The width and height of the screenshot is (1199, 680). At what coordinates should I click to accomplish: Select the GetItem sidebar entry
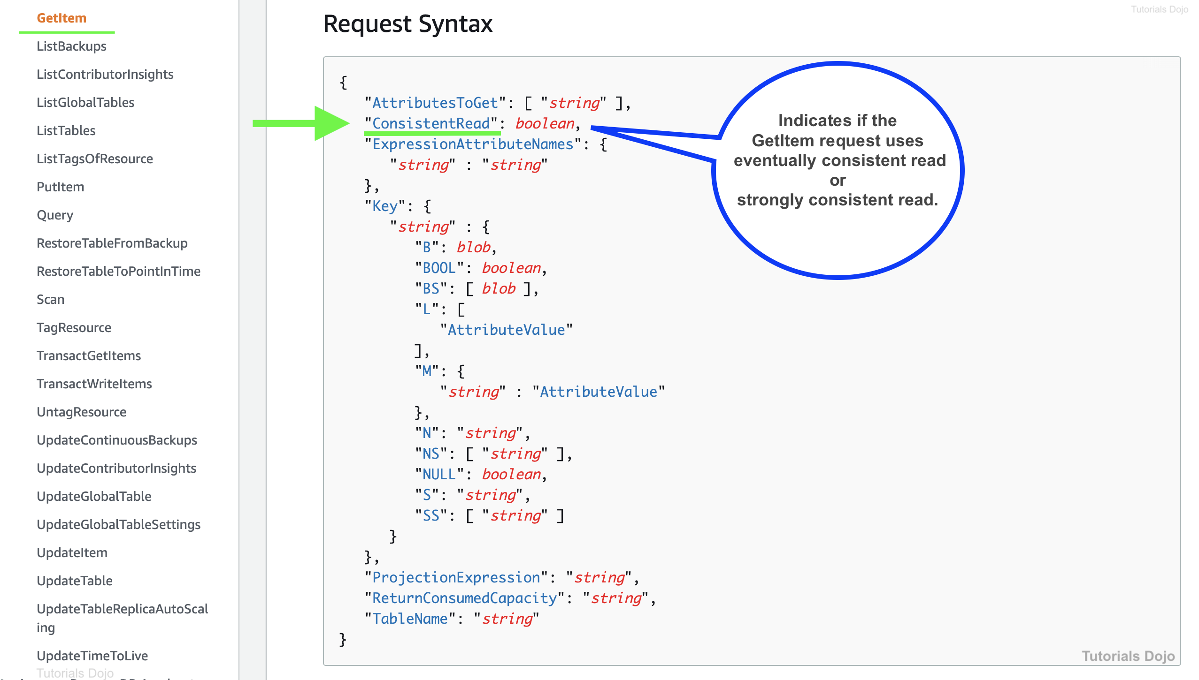pyautogui.click(x=61, y=18)
